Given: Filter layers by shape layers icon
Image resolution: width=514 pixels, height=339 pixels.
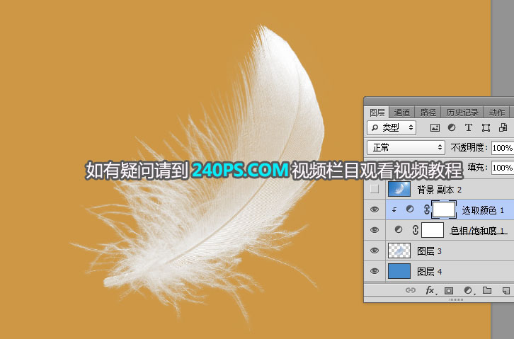Looking at the screenshot, I should (x=486, y=127).
